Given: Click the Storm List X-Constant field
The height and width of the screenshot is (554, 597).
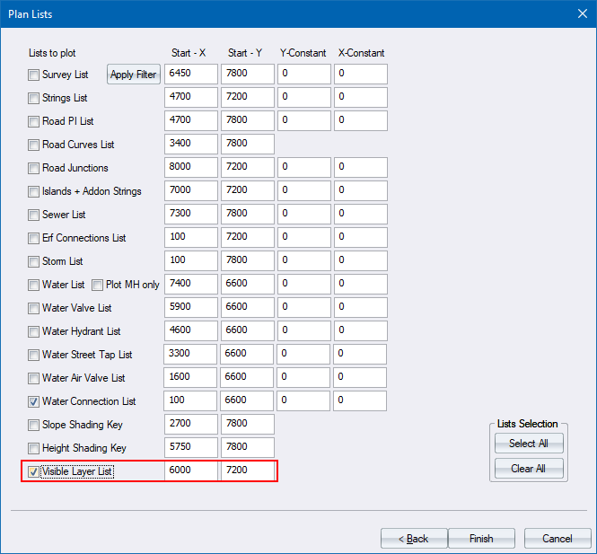Looking at the screenshot, I should 361,261.
